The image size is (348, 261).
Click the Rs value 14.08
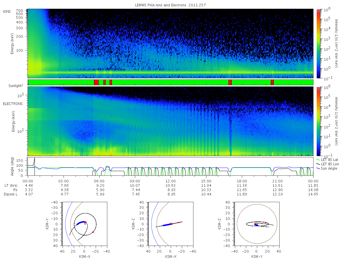pos(313,190)
